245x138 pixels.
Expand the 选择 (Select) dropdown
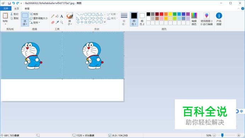coord(25,23)
